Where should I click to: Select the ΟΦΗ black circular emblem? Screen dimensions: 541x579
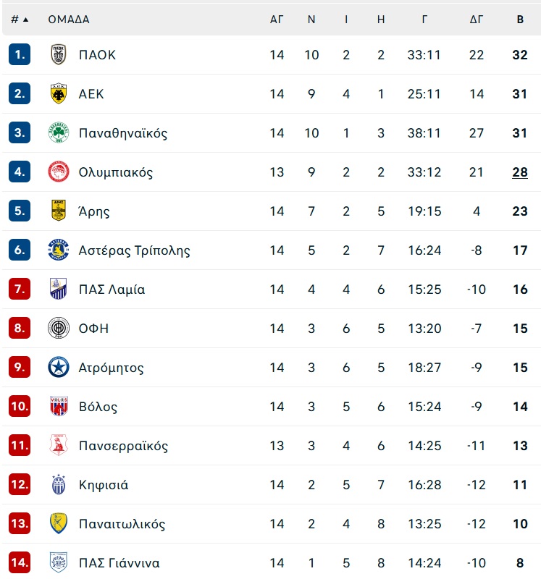click(x=59, y=329)
